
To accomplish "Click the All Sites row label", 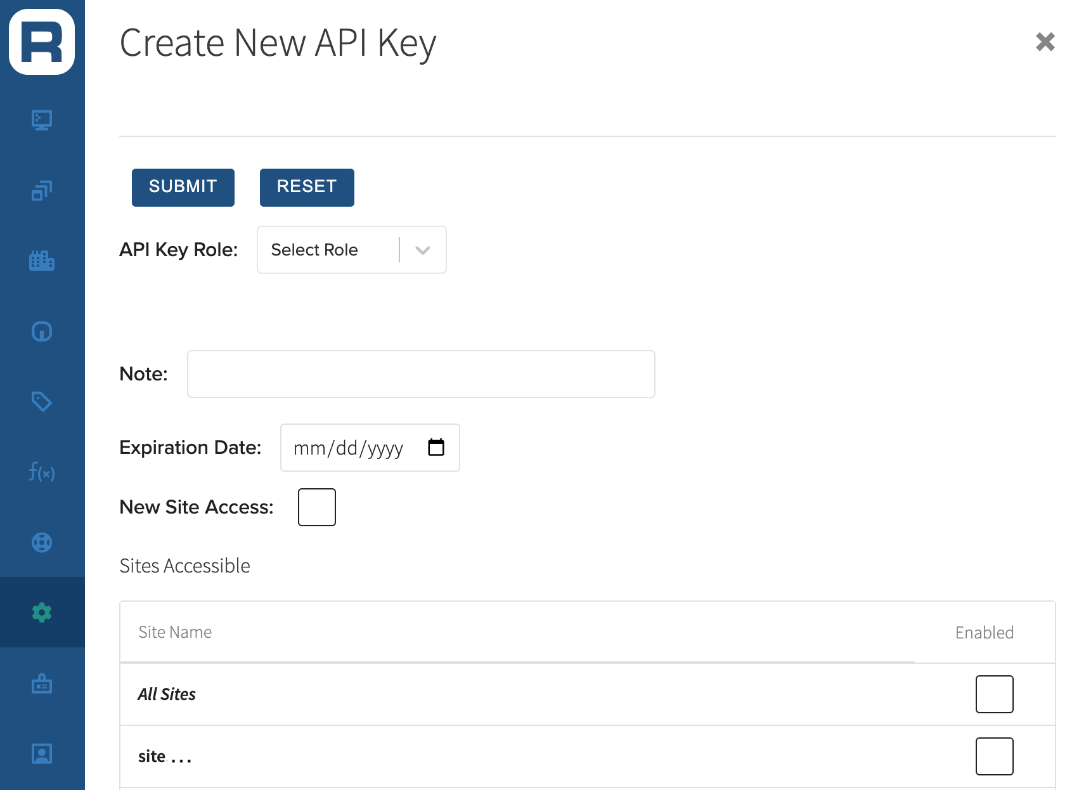I will tap(167, 694).
